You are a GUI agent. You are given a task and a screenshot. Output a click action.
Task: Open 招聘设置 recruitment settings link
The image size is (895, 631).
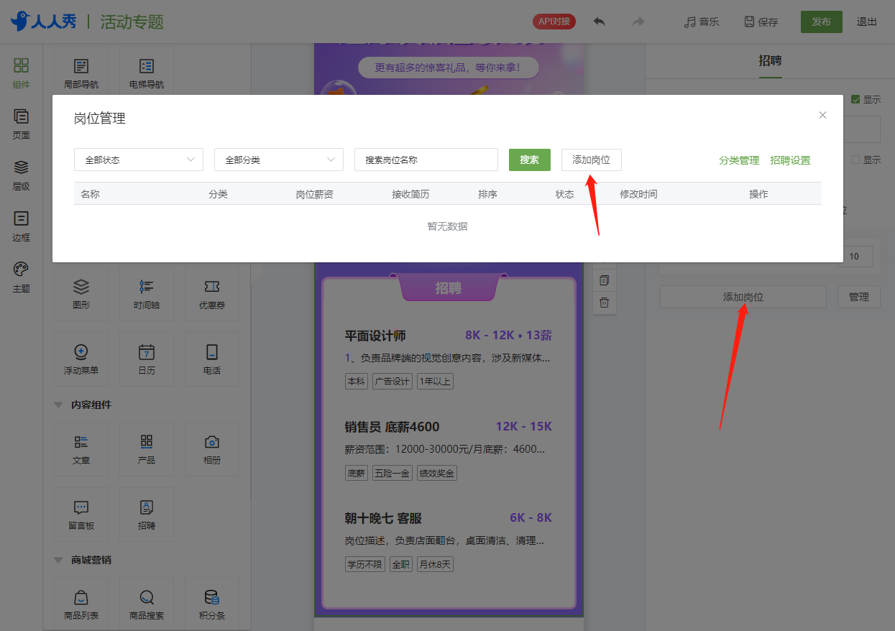point(790,160)
